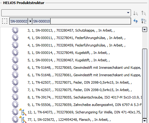This screenshot has height=123, width=149.
Task: Click the gear icon of Schutzkappe row
Action: (x=15, y=30)
